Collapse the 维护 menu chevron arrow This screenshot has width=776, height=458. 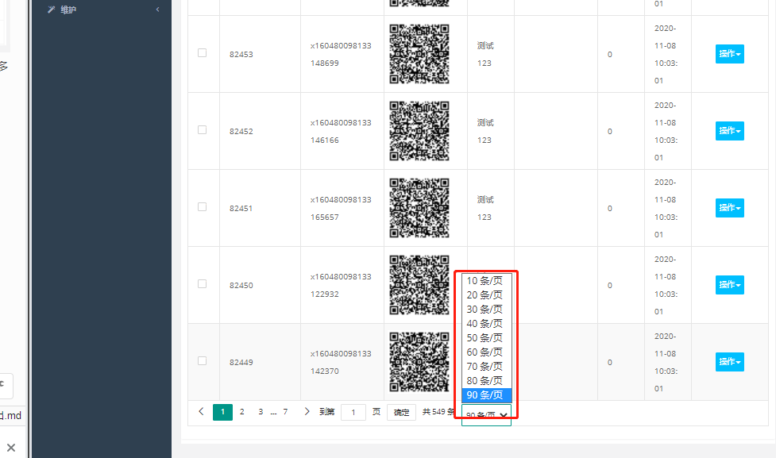point(157,10)
